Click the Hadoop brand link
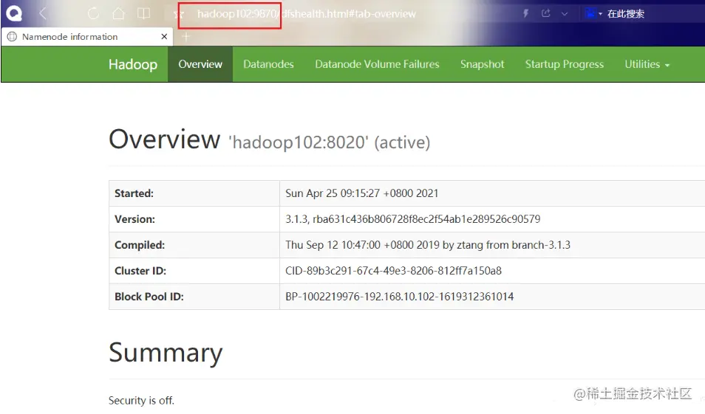The width and height of the screenshot is (705, 414). 133,64
